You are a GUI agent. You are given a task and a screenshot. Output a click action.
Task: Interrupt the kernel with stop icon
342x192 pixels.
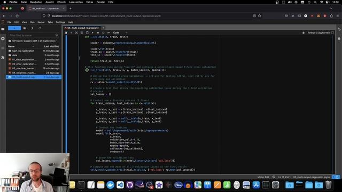click(x=98, y=33)
